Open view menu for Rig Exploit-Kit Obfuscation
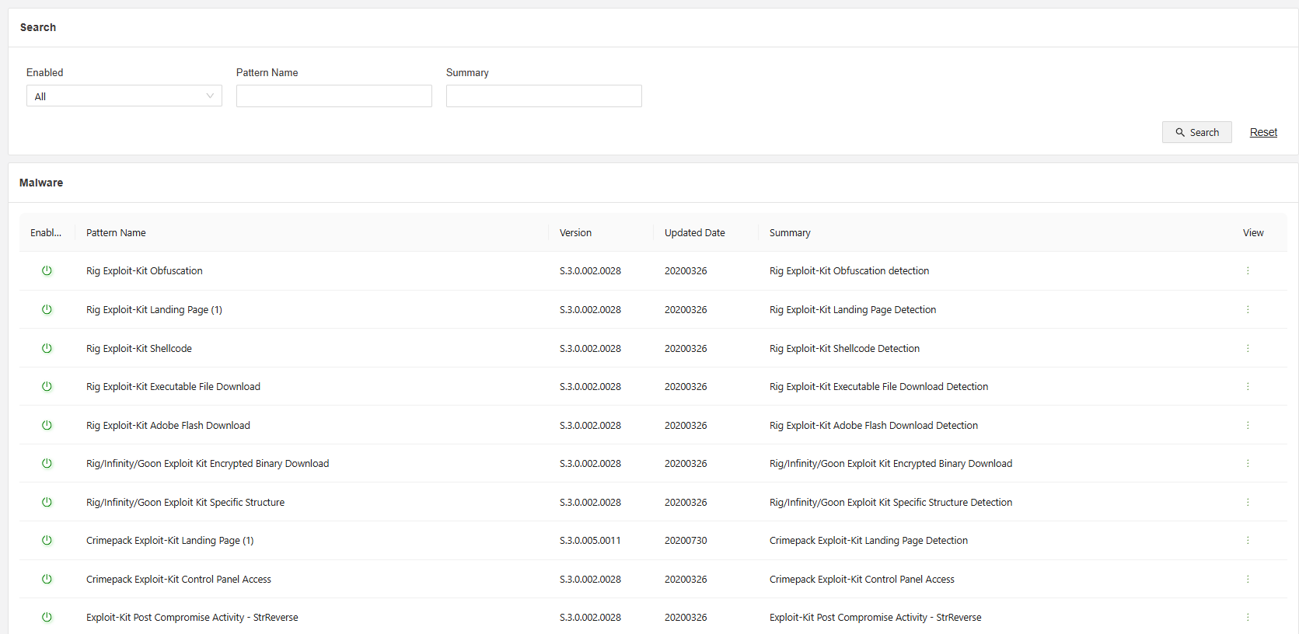 (1248, 271)
